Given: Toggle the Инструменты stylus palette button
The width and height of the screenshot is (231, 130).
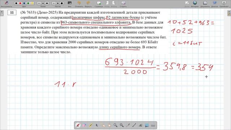Looking at the screenshot, I should 6,4.
